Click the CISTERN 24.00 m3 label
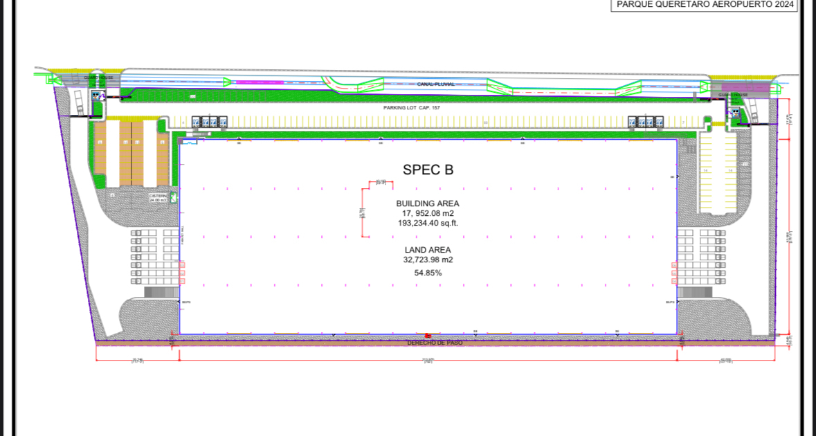The image size is (816, 436). point(158,198)
